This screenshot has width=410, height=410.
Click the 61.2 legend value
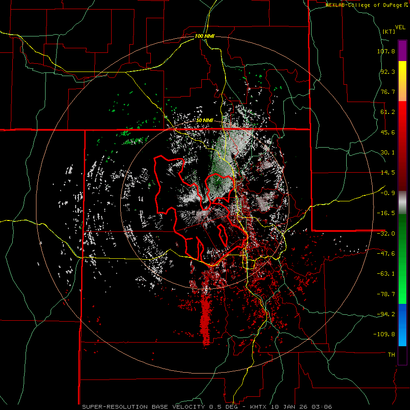[388, 112]
